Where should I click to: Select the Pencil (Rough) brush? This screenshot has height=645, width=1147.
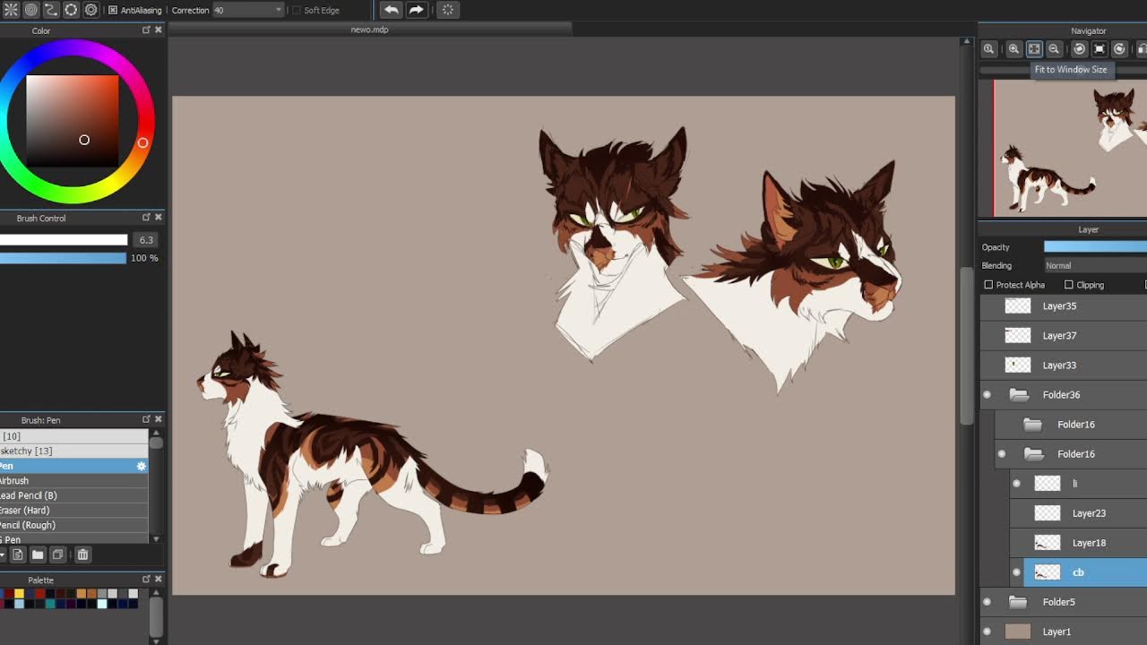[73, 525]
